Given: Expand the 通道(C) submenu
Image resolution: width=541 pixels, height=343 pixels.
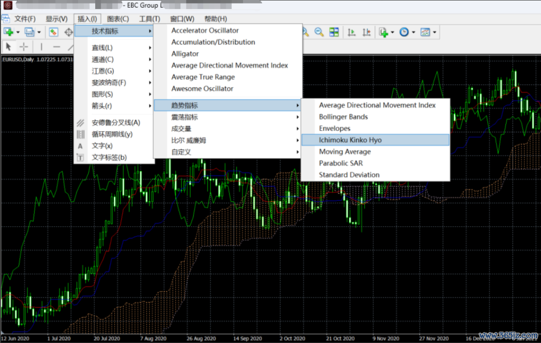Looking at the screenshot, I should tap(114, 59).
